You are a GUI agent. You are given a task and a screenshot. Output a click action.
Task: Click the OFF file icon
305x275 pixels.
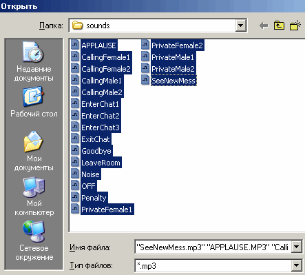coord(75,185)
